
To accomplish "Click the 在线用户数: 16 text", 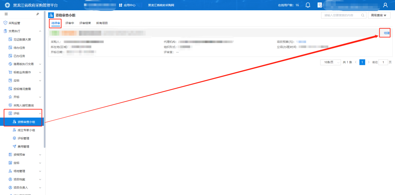I will pyautogui.click(x=288, y=5).
